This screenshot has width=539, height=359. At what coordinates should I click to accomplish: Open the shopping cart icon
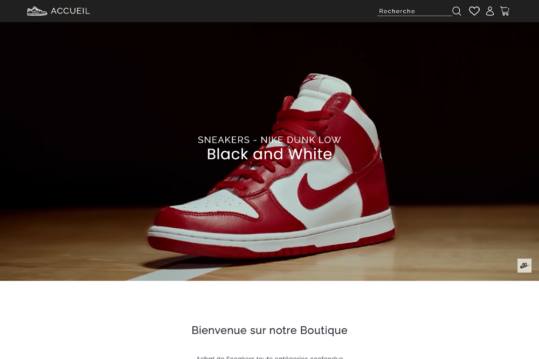pos(505,11)
